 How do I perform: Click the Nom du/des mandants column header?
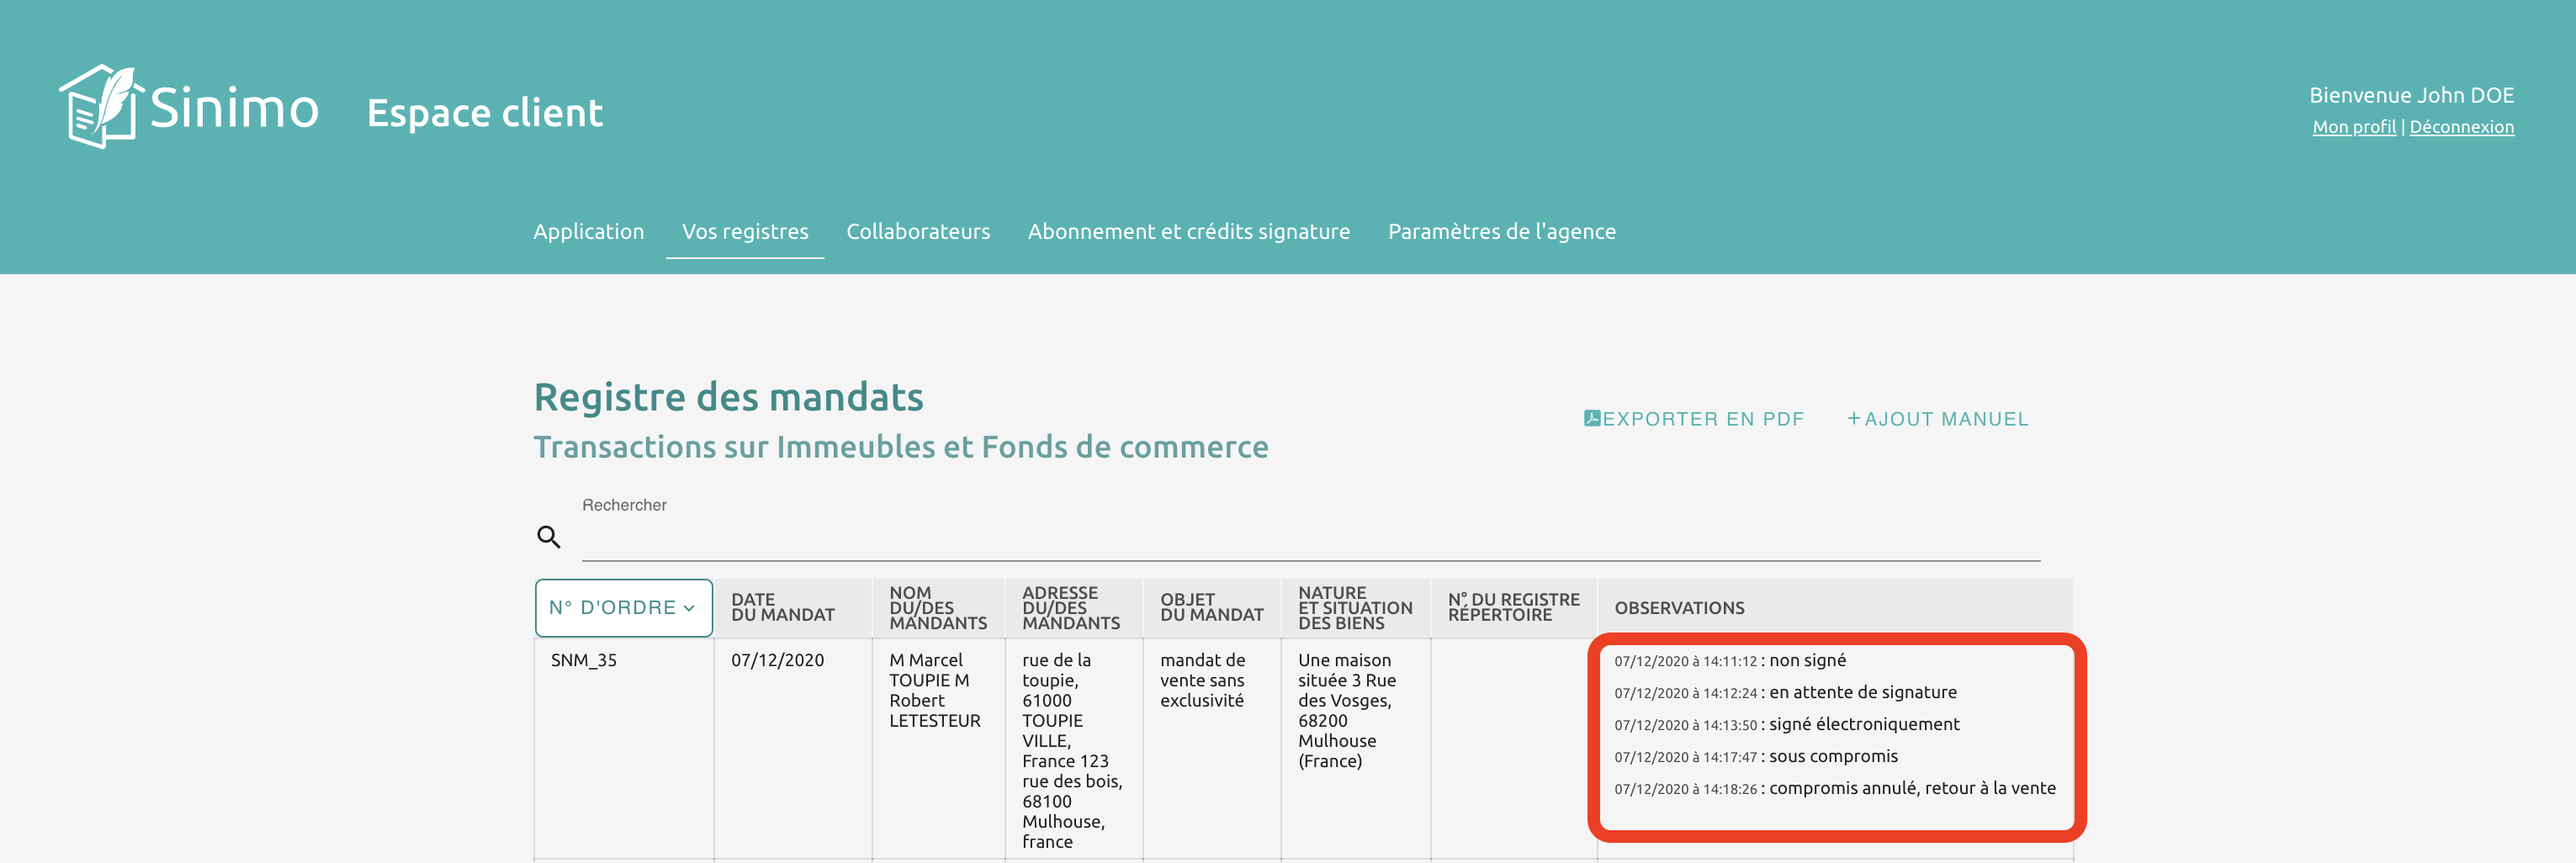938,608
